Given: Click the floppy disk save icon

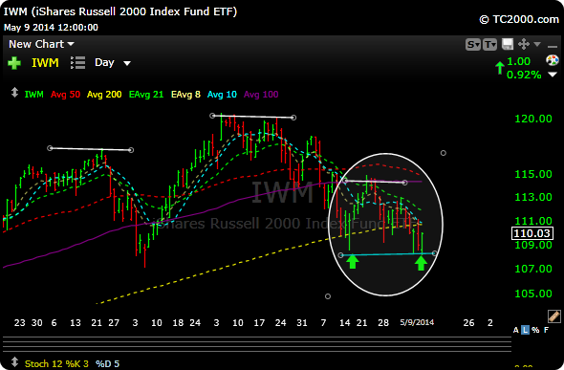Looking at the screenshot, I should point(508,44).
